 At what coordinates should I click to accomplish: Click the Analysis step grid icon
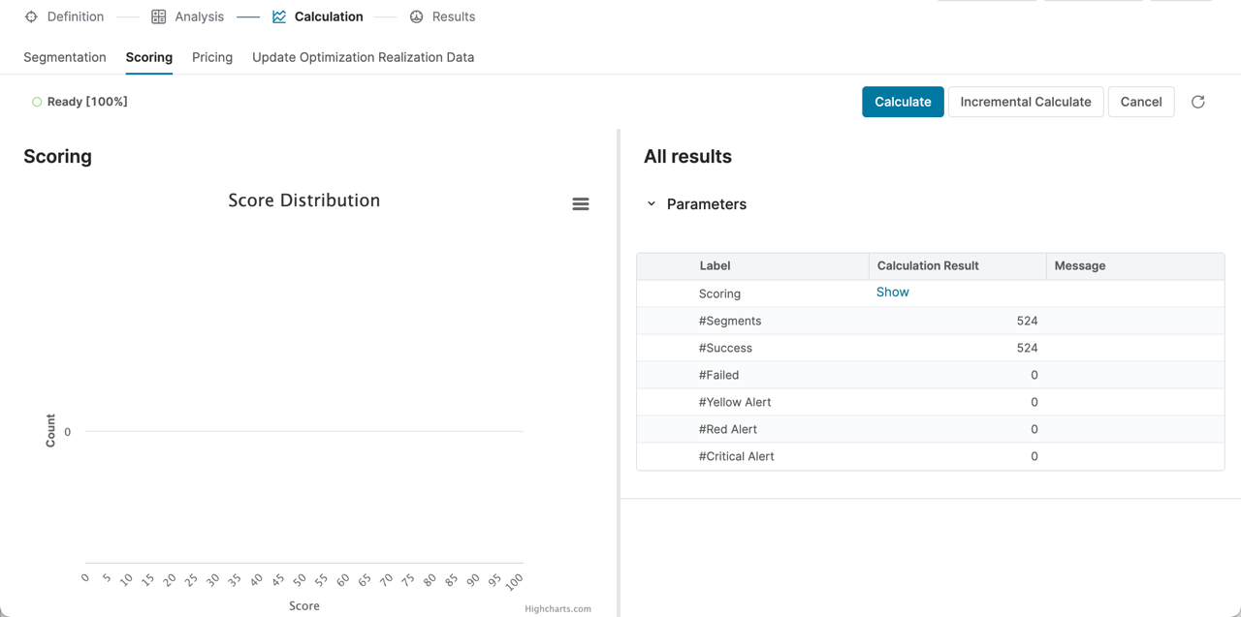point(159,16)
